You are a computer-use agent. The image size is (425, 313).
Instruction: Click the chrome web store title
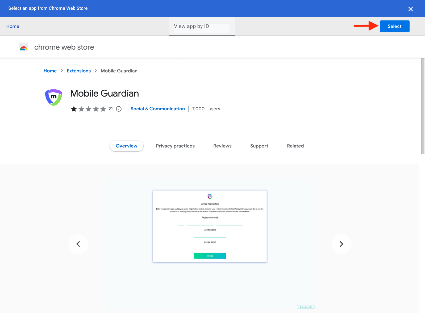coord(64,47)
